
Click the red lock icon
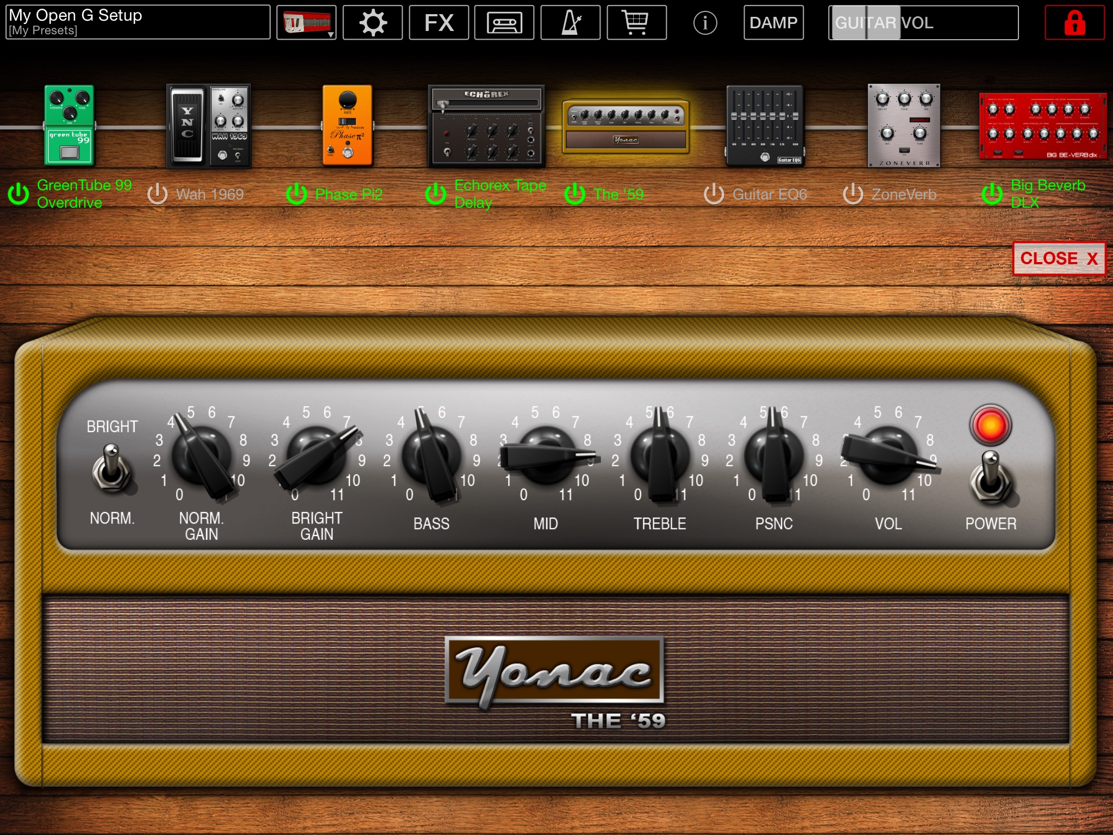click(x=1074, y=23)
